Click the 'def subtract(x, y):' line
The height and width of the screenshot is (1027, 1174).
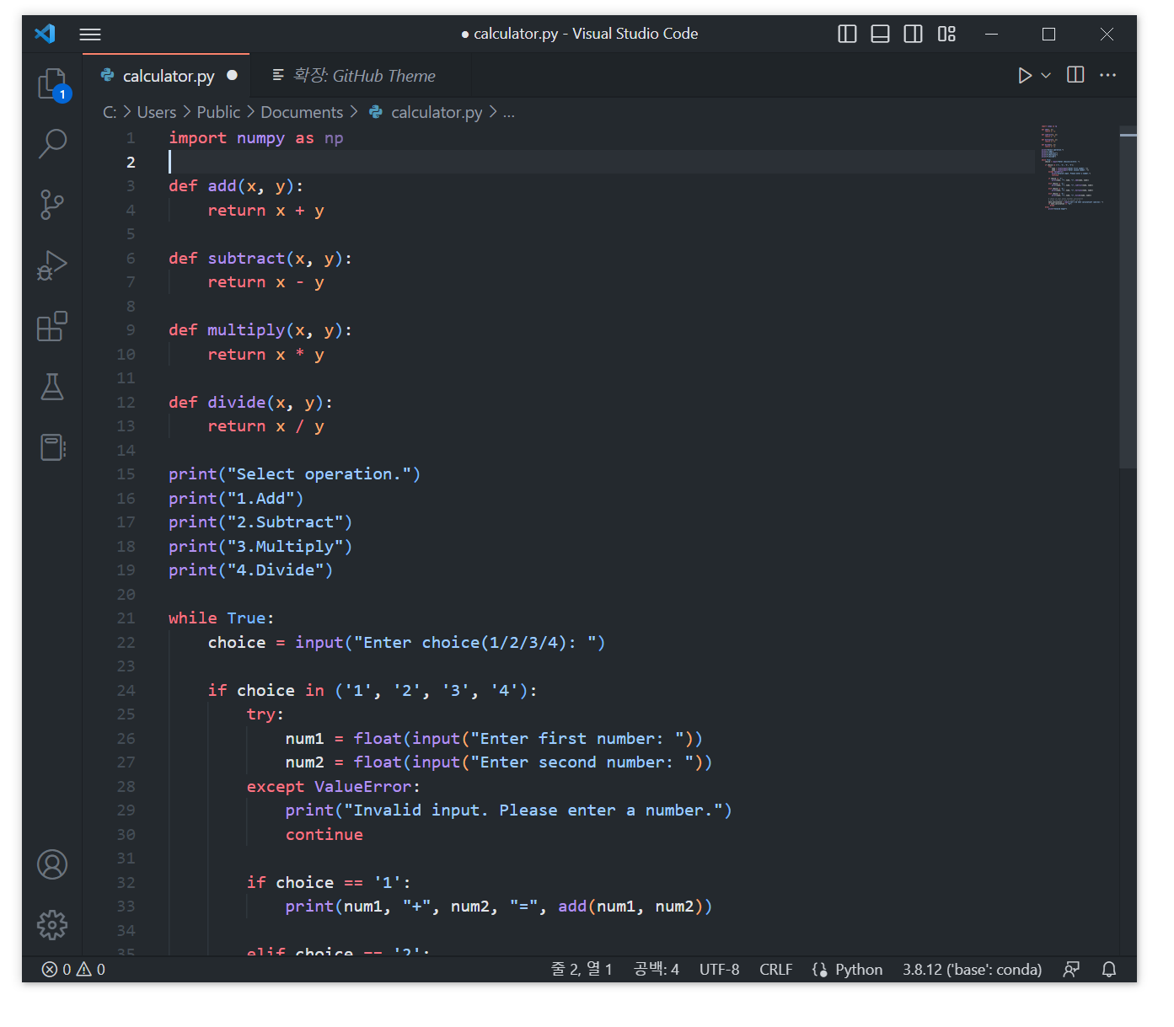(260, 259)
